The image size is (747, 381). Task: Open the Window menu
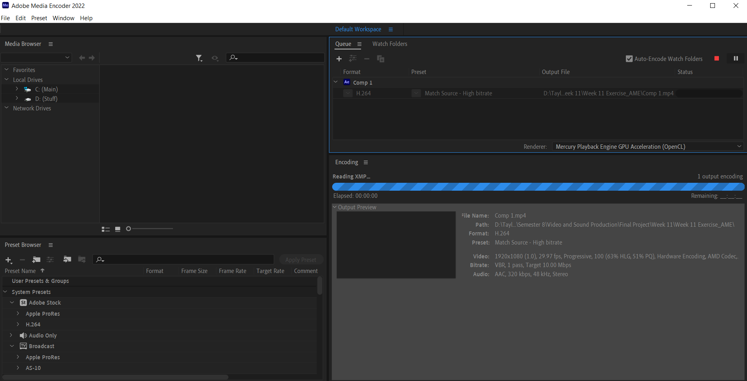[63, 18]
